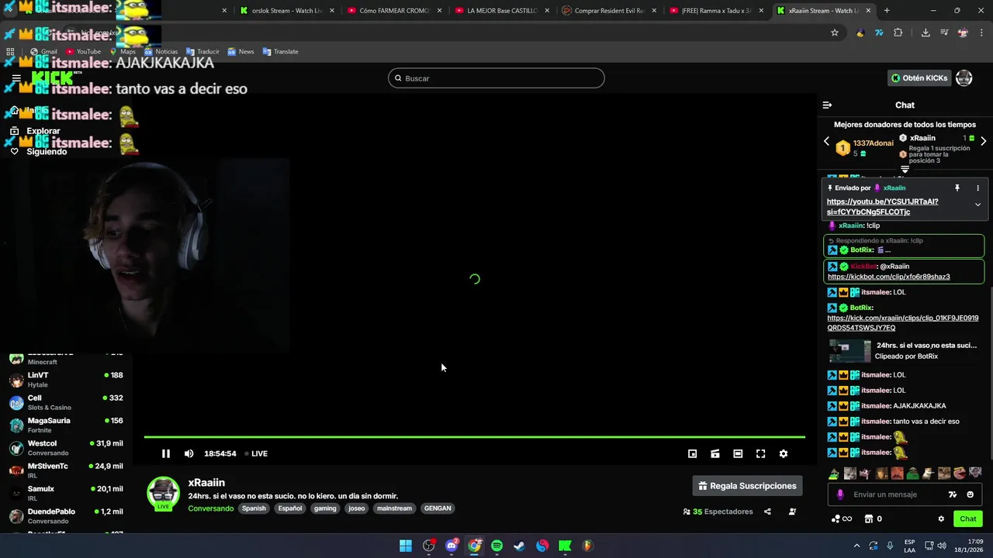Open channel points balance icon
Viewport: 993px width, 558px height.
tap(841, 518)
